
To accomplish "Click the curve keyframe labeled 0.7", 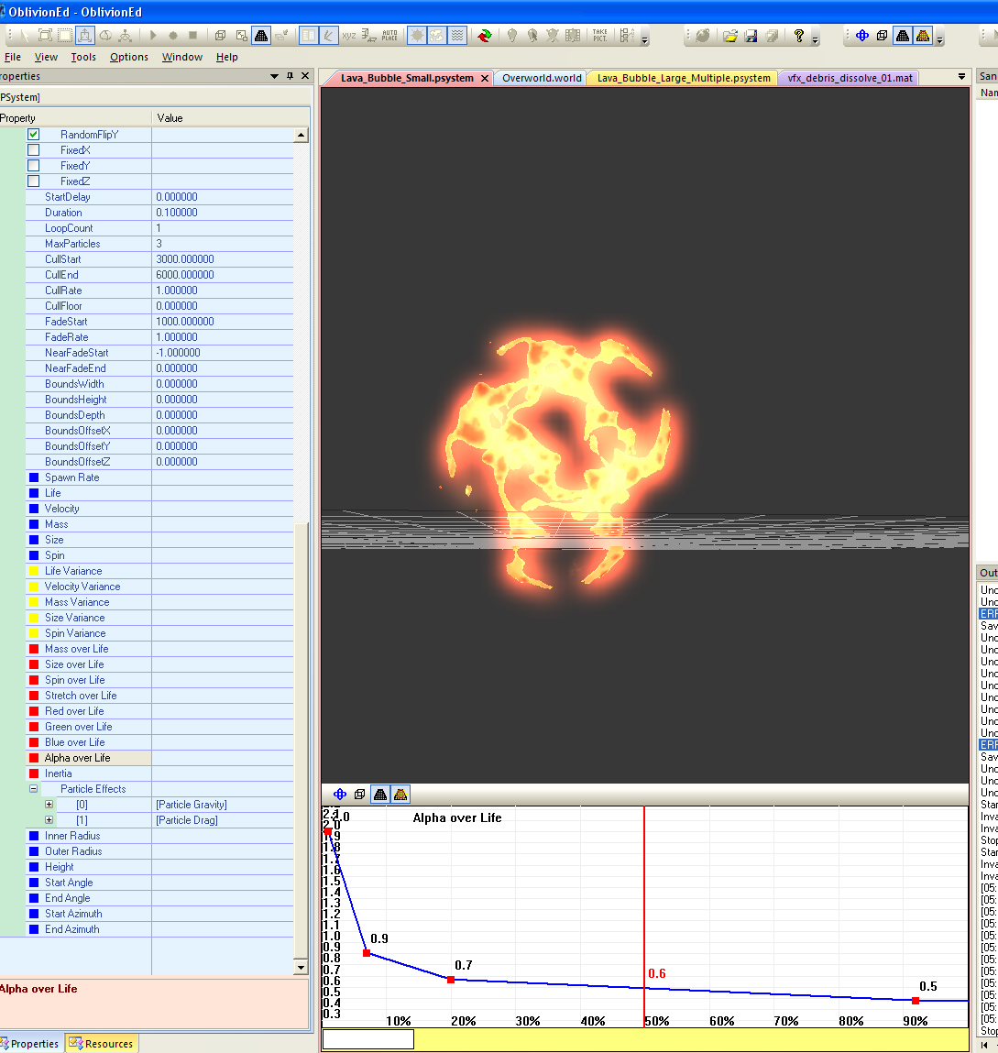I will (451, 980).
